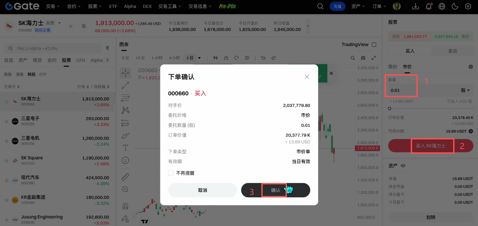
Task: Favorite SK海力士 with the header star
Action: (71, 26)
